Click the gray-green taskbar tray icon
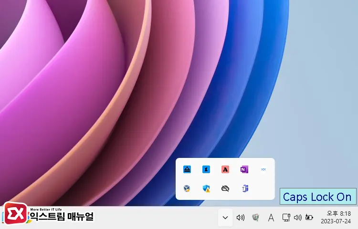This screenshot has height=229, width=358. click(256, 218)
